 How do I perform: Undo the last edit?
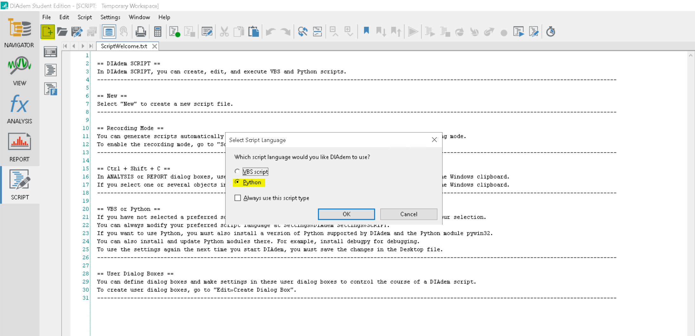click(271, 32)
